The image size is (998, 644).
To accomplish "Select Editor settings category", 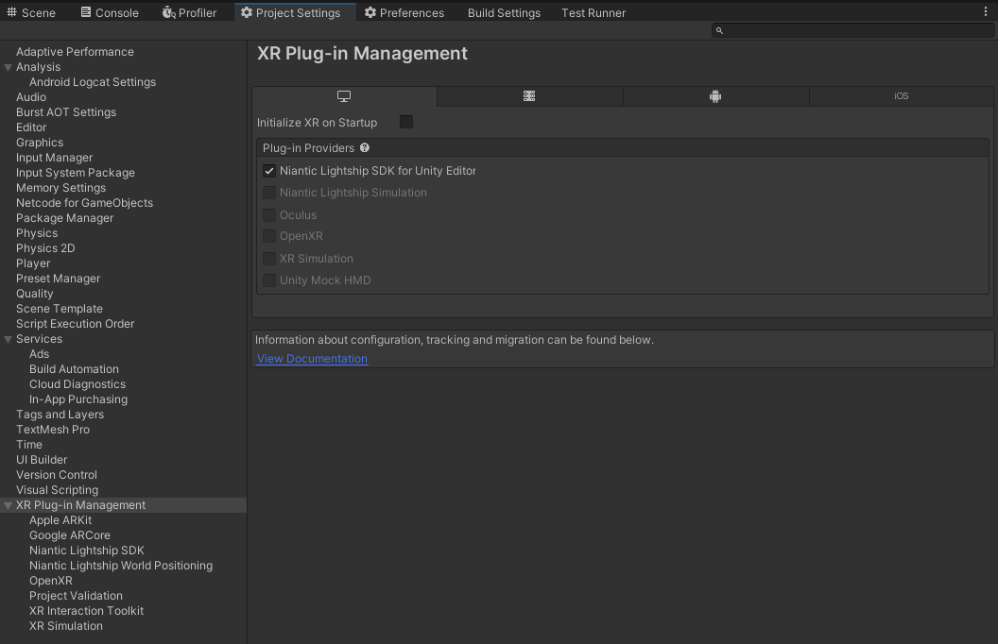I will click(31, 127).
